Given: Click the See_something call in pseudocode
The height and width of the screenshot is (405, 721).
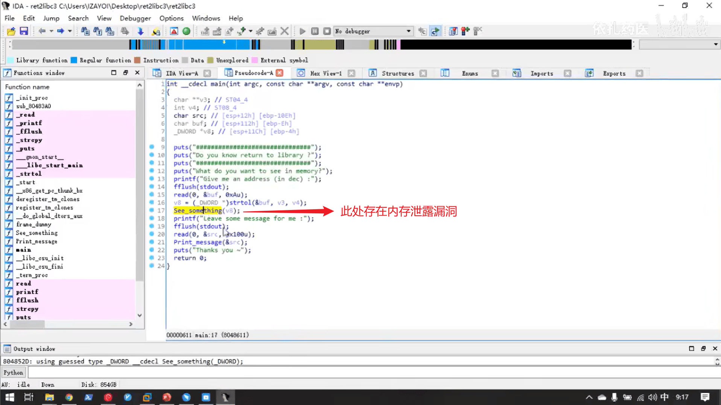Looking at the screenshot, I should (x=198, y=210).
